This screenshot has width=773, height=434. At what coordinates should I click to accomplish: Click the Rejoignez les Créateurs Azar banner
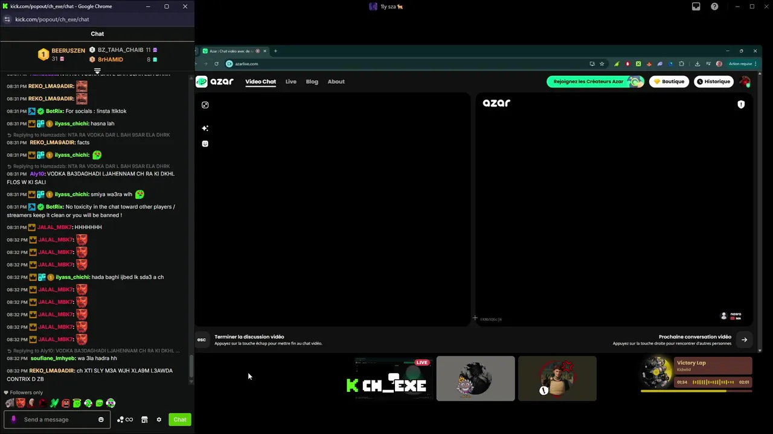595,81
